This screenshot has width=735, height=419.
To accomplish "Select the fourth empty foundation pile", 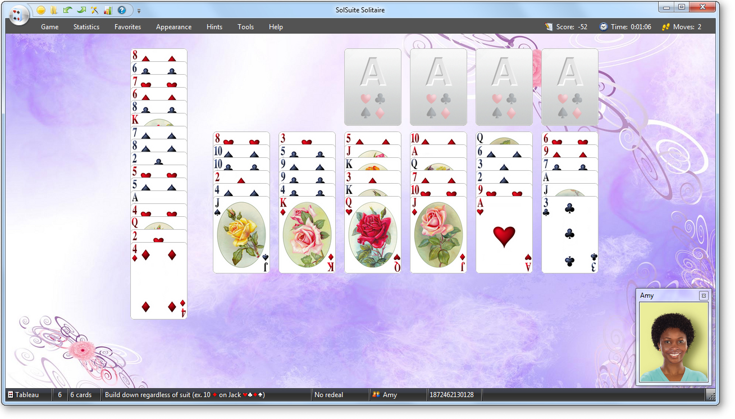I will (x=570, y=87).
